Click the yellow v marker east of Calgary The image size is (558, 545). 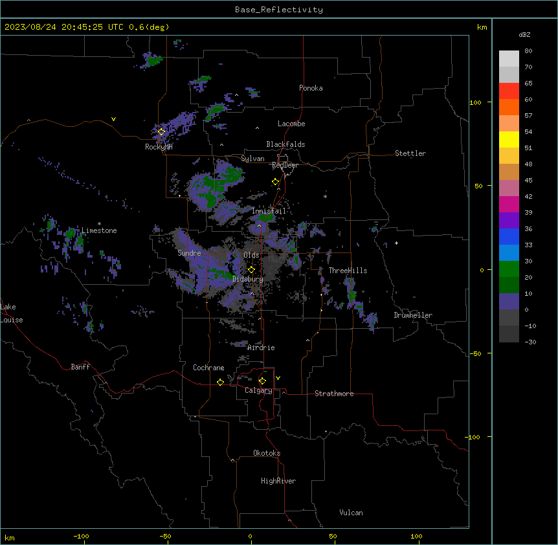pos(278,378)
